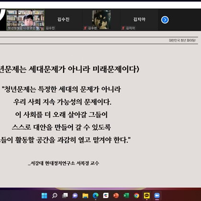Open File Explorer from the taskbar

pos(85,195)
